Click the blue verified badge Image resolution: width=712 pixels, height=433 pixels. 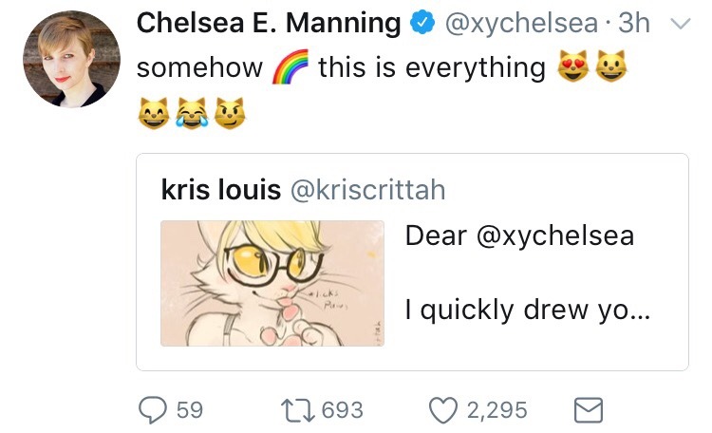click(x=421, y=25)
